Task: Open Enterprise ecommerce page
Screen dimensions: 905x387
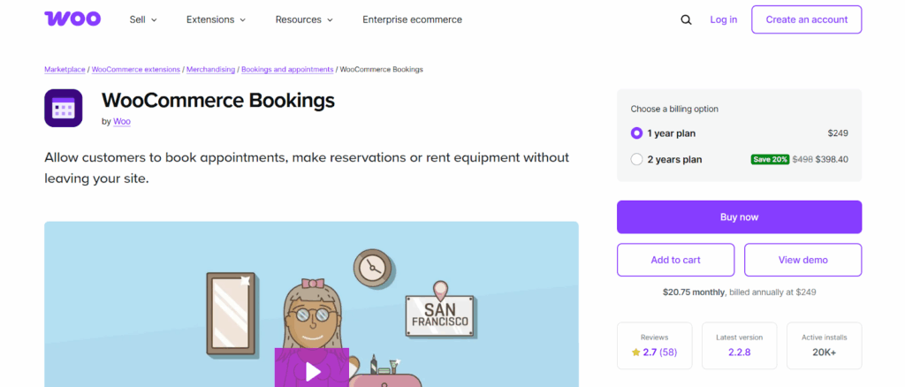Action: click(412, 19)
